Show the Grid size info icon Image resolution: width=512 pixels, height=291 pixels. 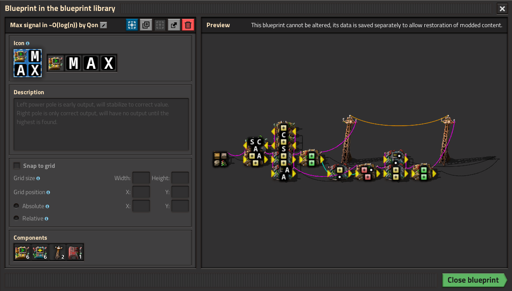click(x=38, y=178)
